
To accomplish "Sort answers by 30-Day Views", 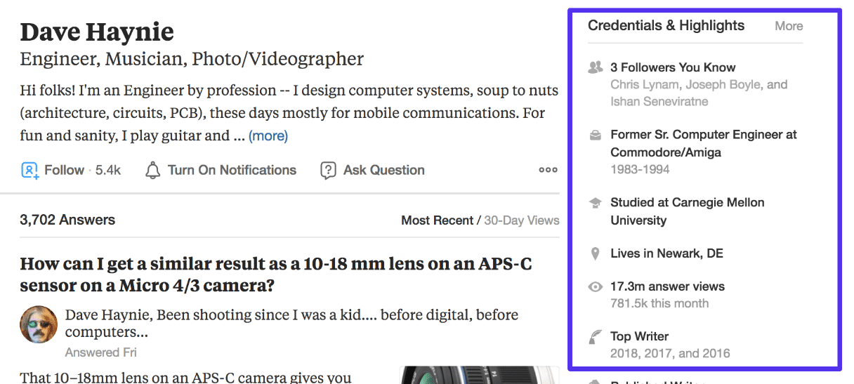I will coord(521,220).
